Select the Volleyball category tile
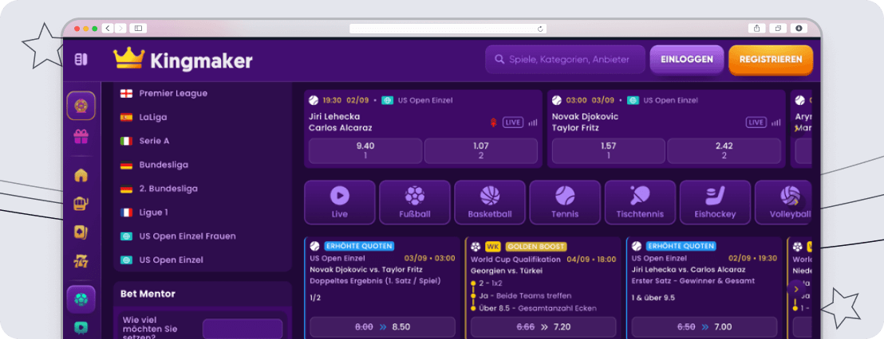This screenshot has height=339, width=884. [783, 202]
